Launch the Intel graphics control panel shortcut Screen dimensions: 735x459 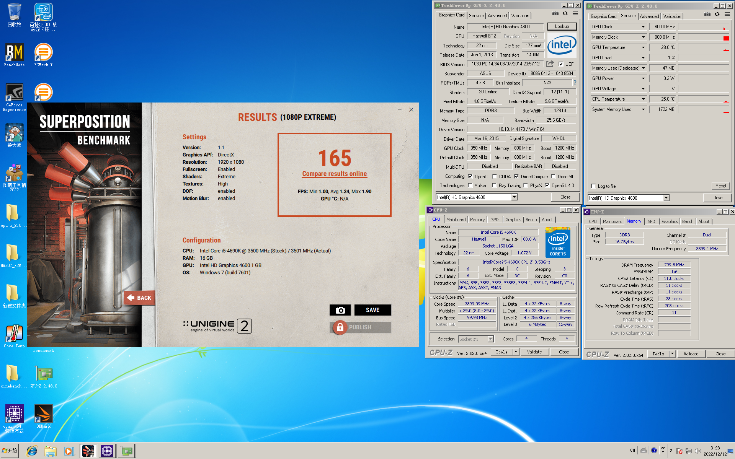tap(44, 17)
